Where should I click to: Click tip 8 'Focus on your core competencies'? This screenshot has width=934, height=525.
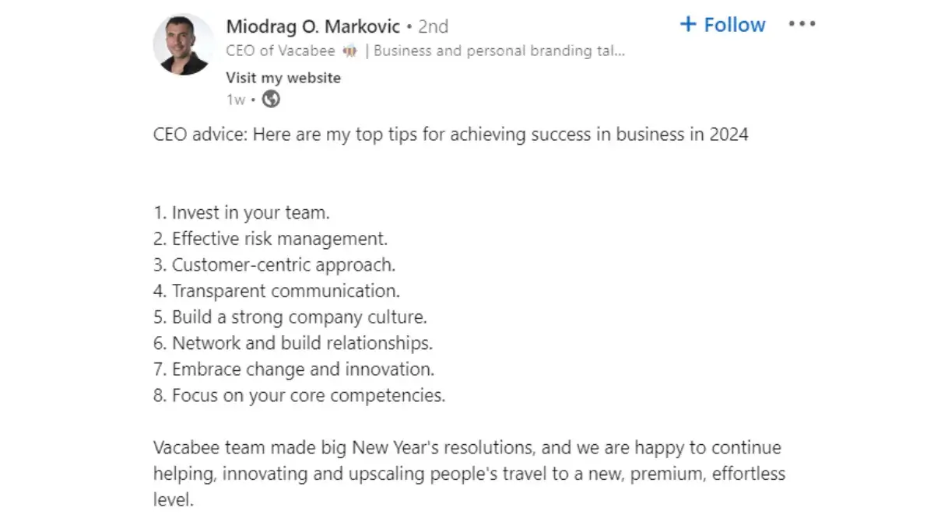pyautogui.click(x=299, y=395)
